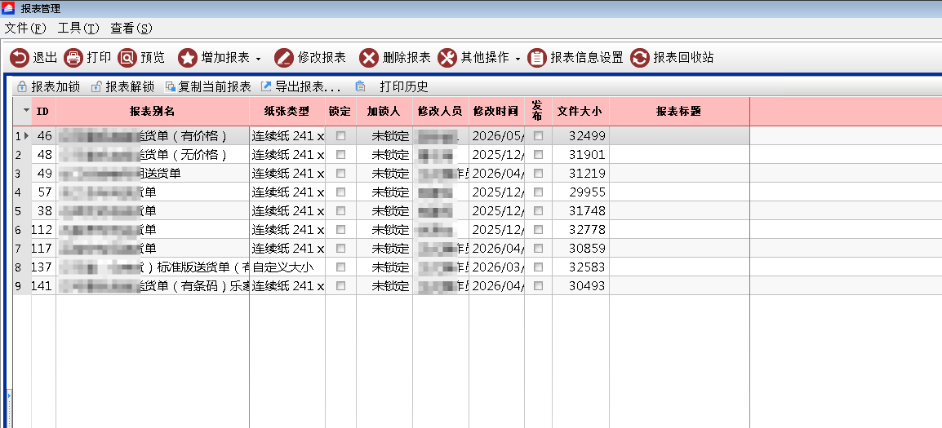
Task: Click 未锁定 cell in row ID 49
Action: [x=384, y=174]
